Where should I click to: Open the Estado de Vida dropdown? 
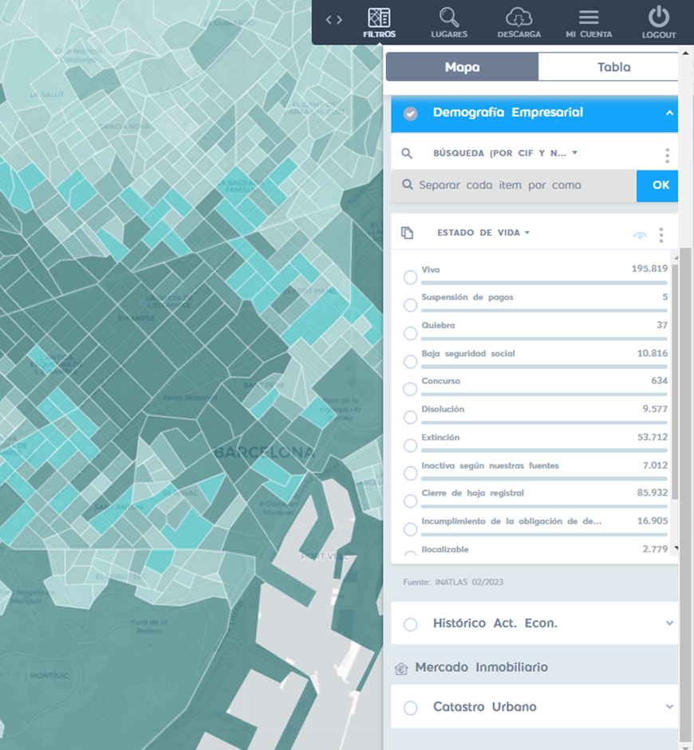tap(483, 233)
